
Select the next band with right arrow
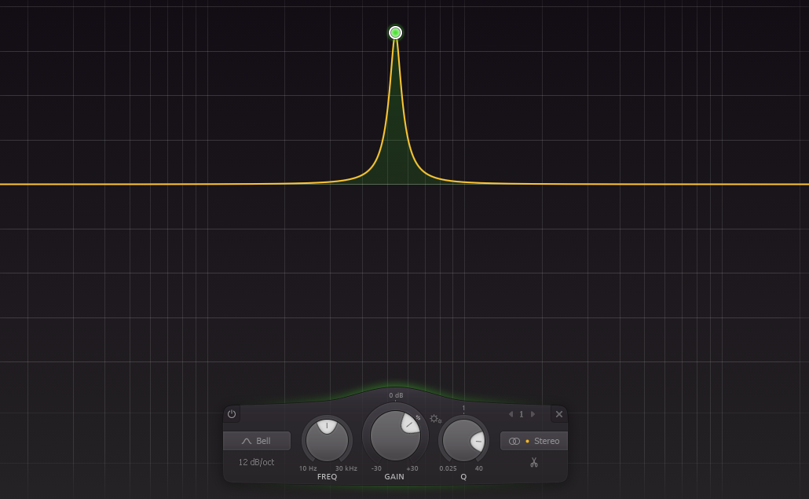point(533,414)
